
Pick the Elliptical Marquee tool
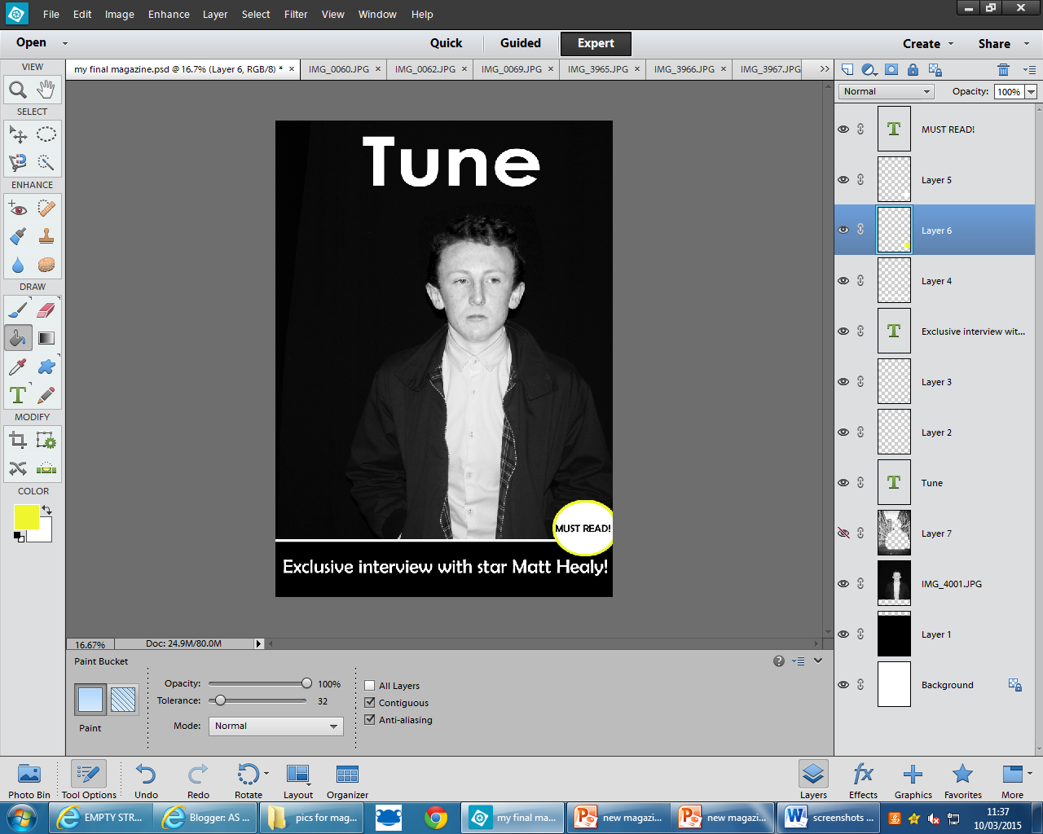(x=46, y=134)
